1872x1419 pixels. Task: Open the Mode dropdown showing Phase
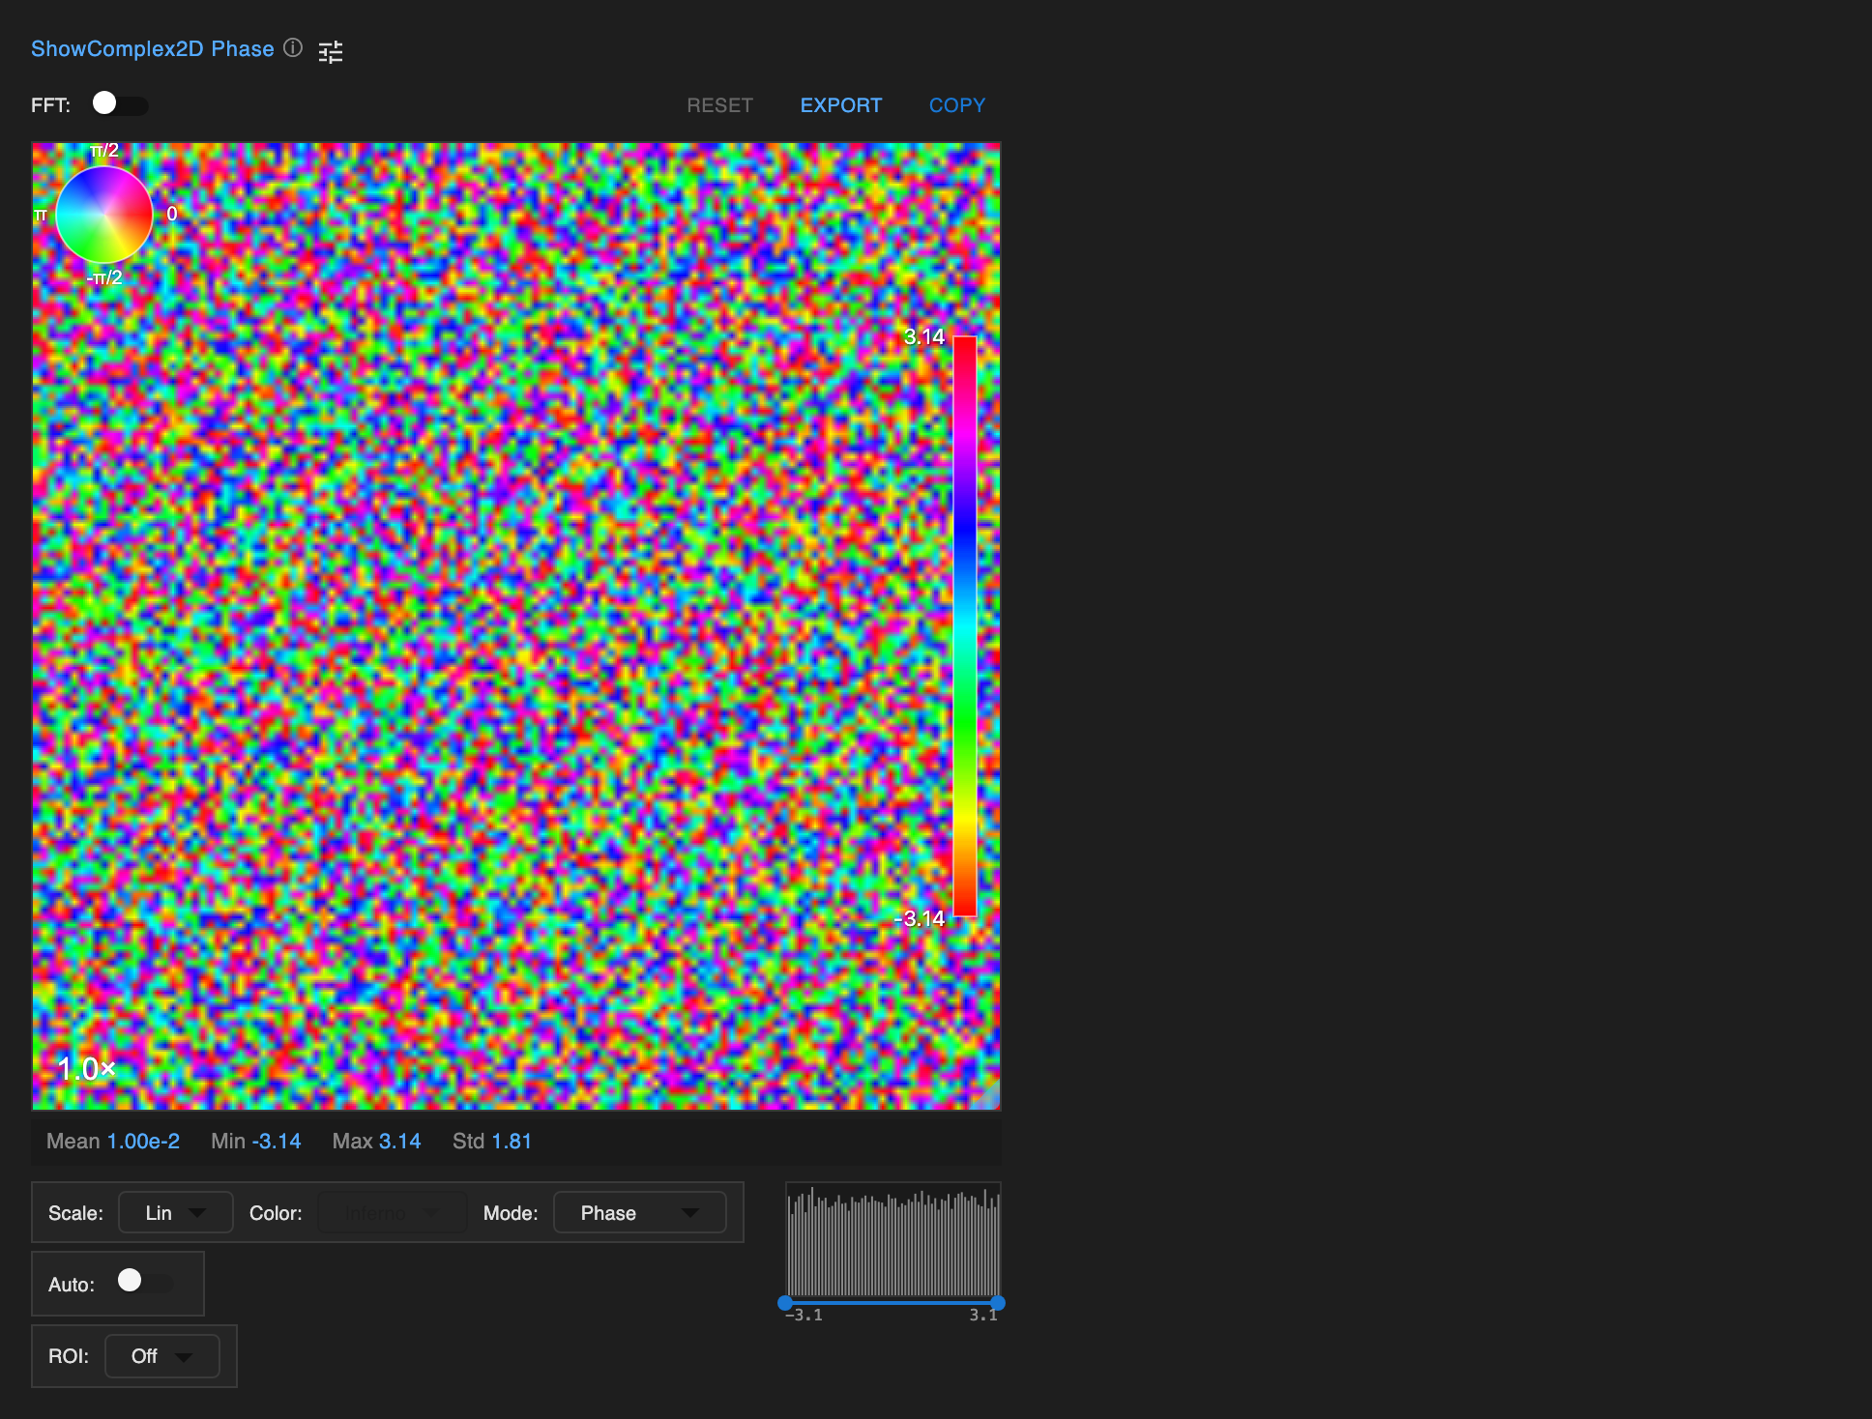639,1212
